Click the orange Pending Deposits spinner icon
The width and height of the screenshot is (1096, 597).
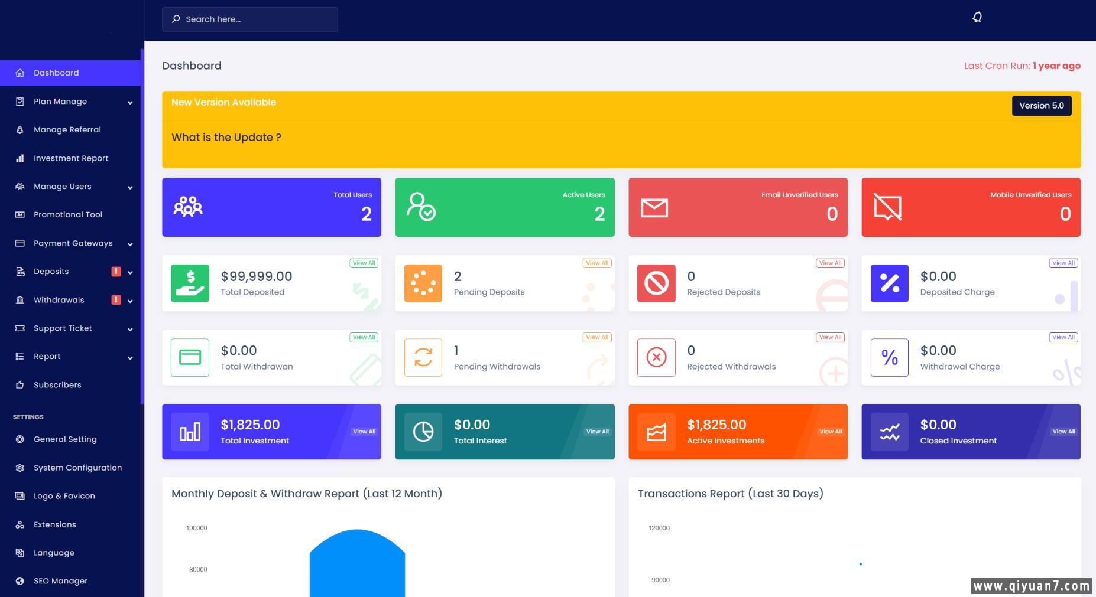[x=423, y=283]
